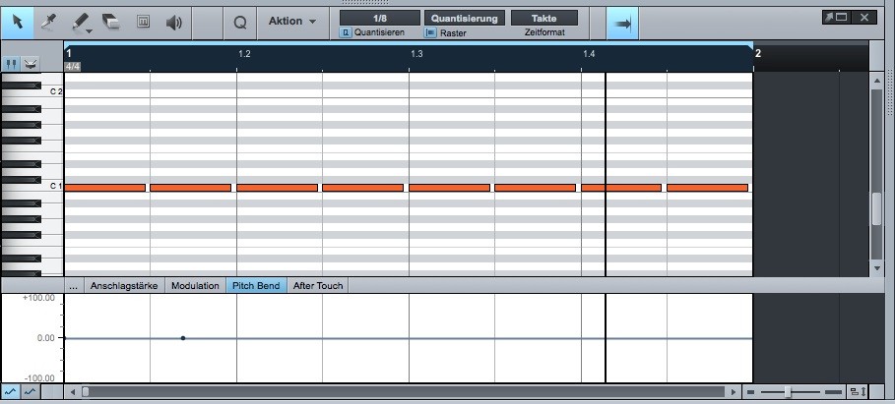Switch to the Pitch Bend tab
This screenshot has height=404, width=895.
[x=256, y=286]
